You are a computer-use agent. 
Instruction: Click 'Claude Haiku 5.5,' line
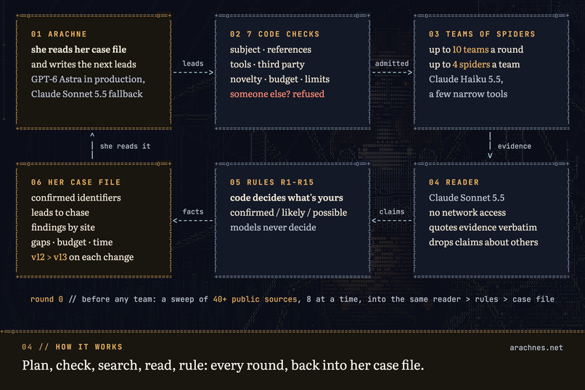click(x=466, y=79)
